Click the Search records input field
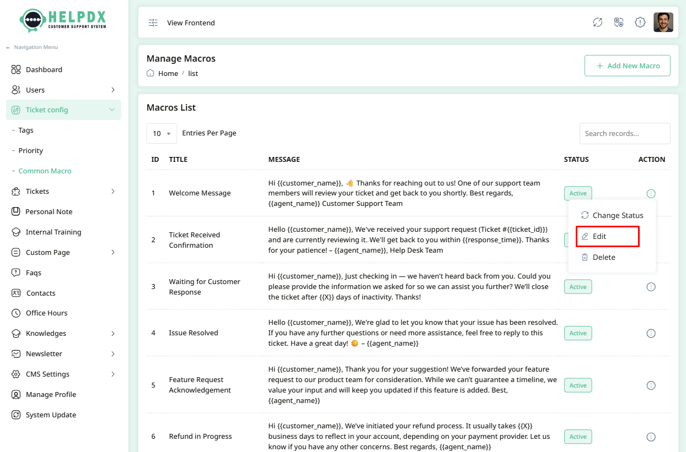The width and height of the screenshot is (686, 452). click(624, 133)
